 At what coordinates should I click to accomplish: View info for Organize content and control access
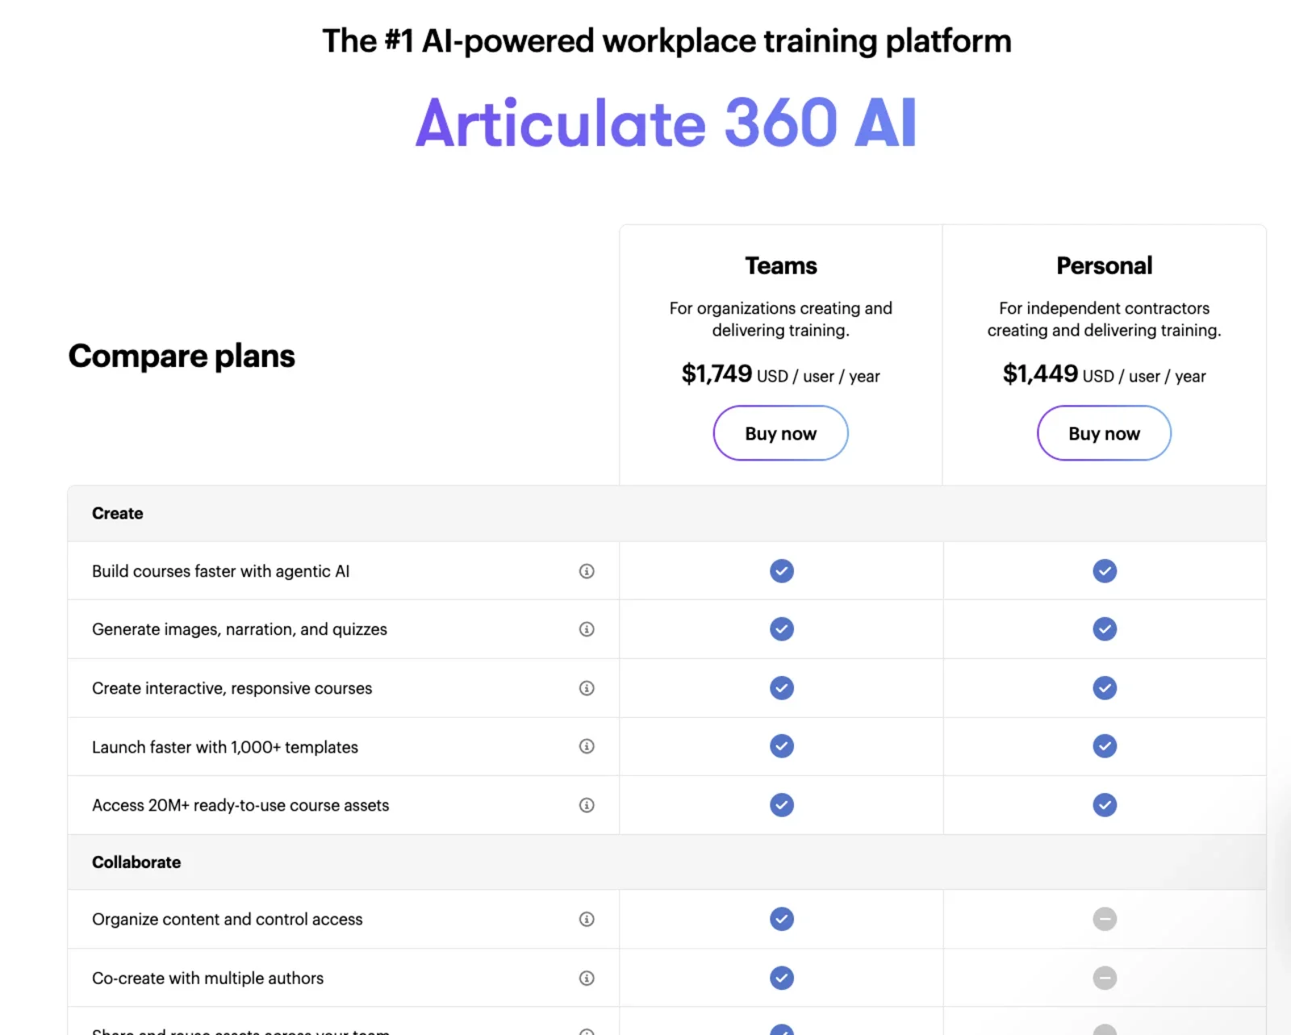587,919
